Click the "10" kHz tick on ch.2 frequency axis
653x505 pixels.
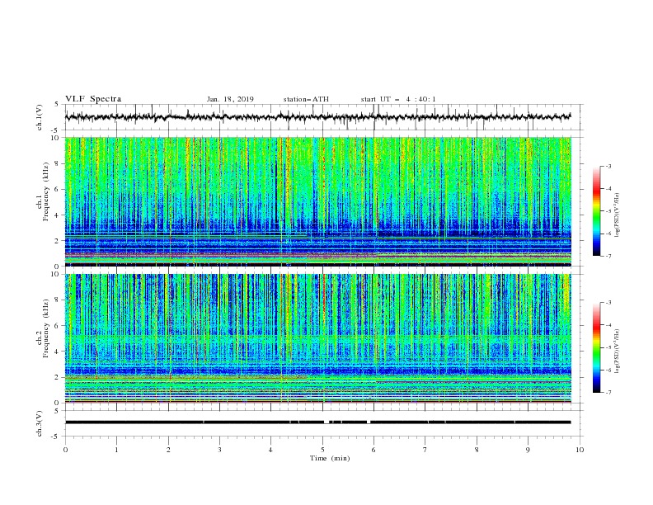click(x=55, y=274)
